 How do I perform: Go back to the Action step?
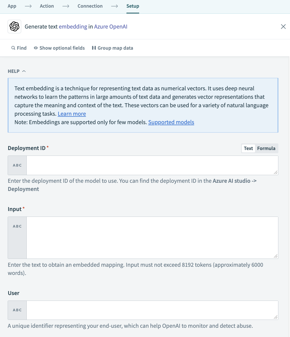coord(47,6)
